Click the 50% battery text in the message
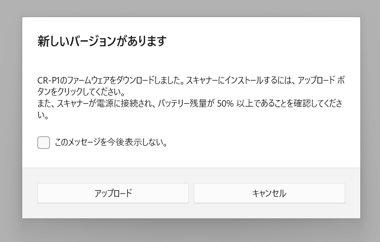 point(225,104)
